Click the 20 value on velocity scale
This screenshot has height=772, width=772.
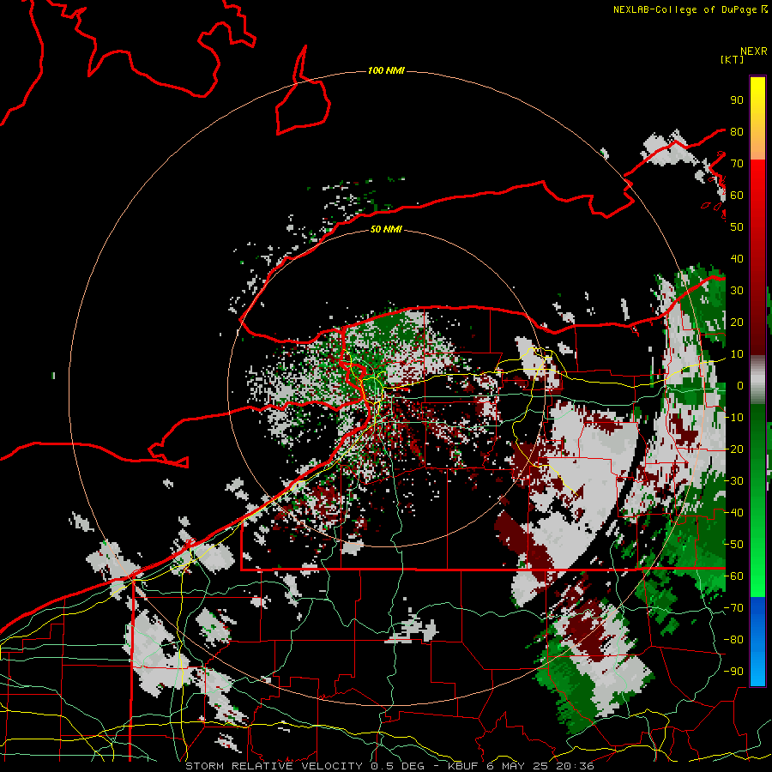[737, 322]
